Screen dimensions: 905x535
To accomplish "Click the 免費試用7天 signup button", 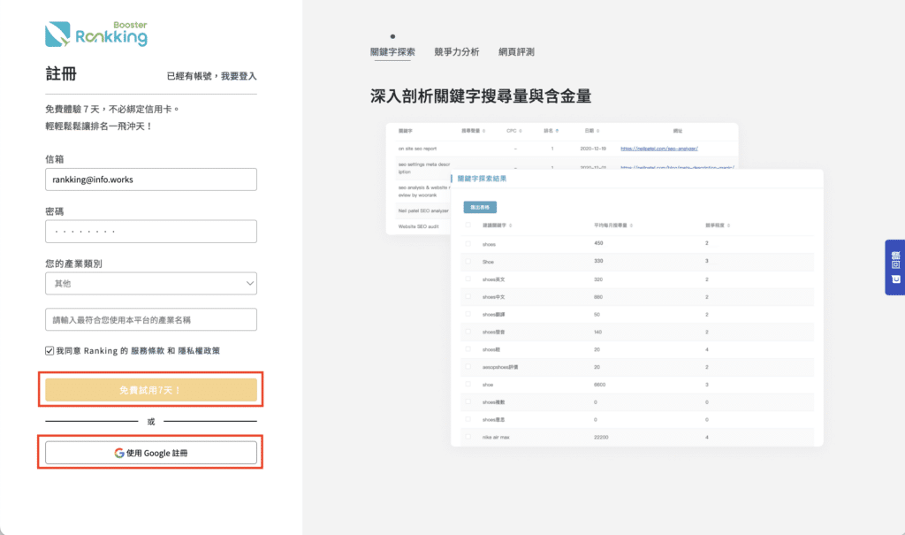I will (150, 390).
